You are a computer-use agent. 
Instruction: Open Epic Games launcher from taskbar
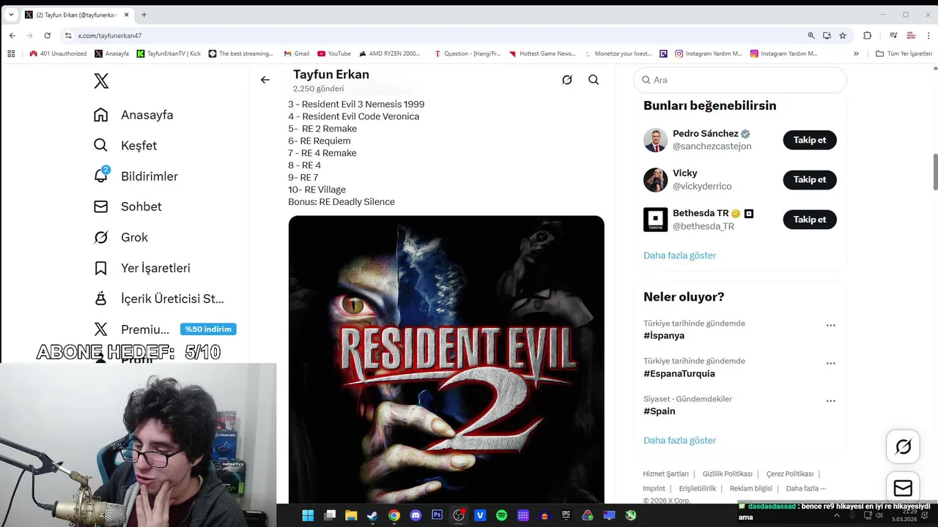[x=566, y=515]
